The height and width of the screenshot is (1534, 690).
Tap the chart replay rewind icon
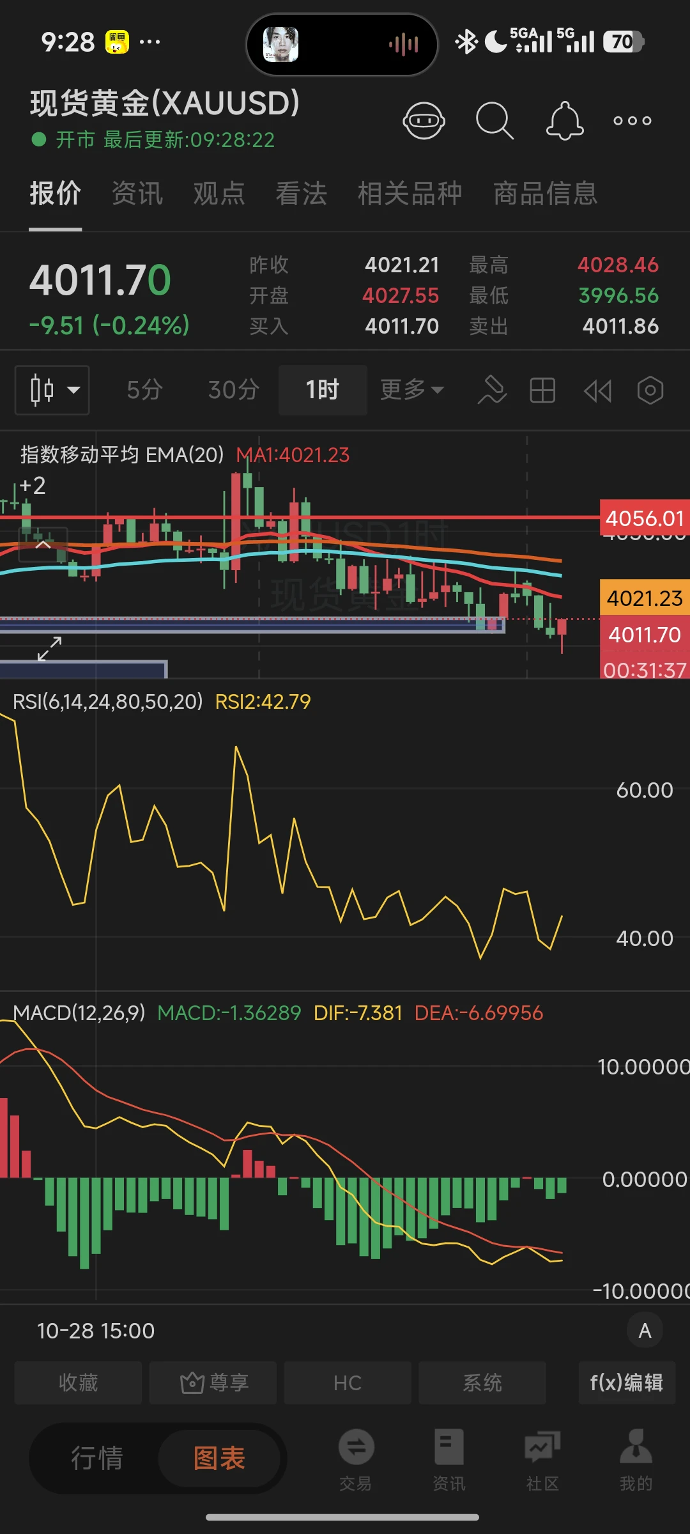pyautogui.click(x=597, y=391)
